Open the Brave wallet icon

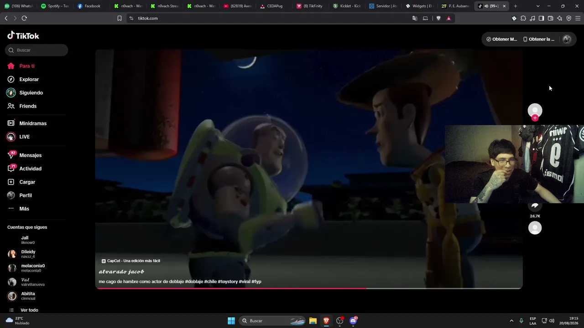550,18
